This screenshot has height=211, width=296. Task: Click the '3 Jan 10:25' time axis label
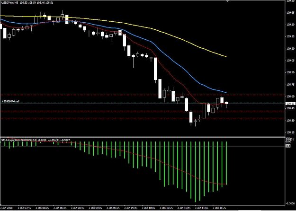[x=166, y=208]
